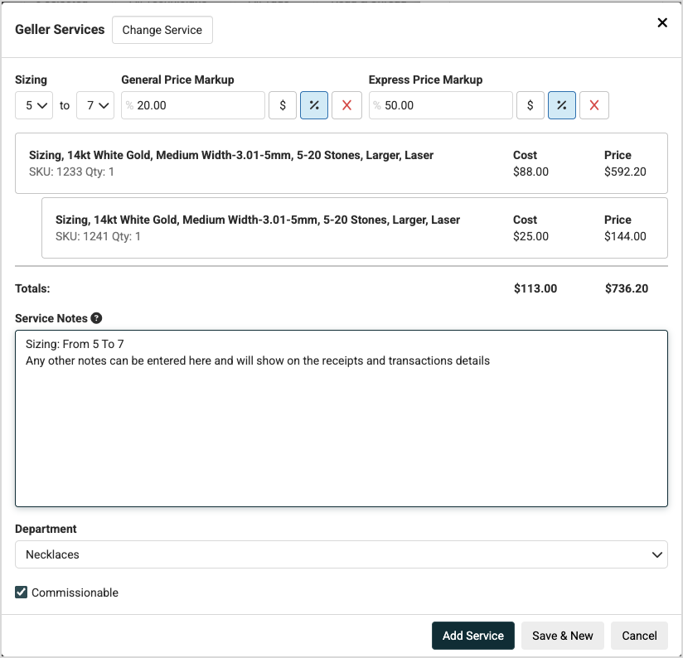Click the $88.00 cost value

pos(530,172)
